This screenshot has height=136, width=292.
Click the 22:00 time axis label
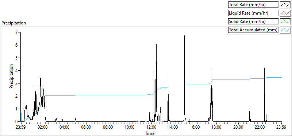(260, 128)
